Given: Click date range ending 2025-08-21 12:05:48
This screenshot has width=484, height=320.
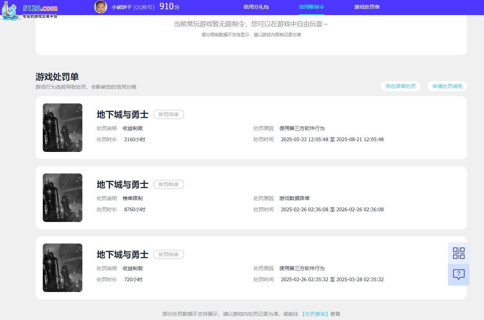Looking at the screenshot, I should (x=332, y=139).
